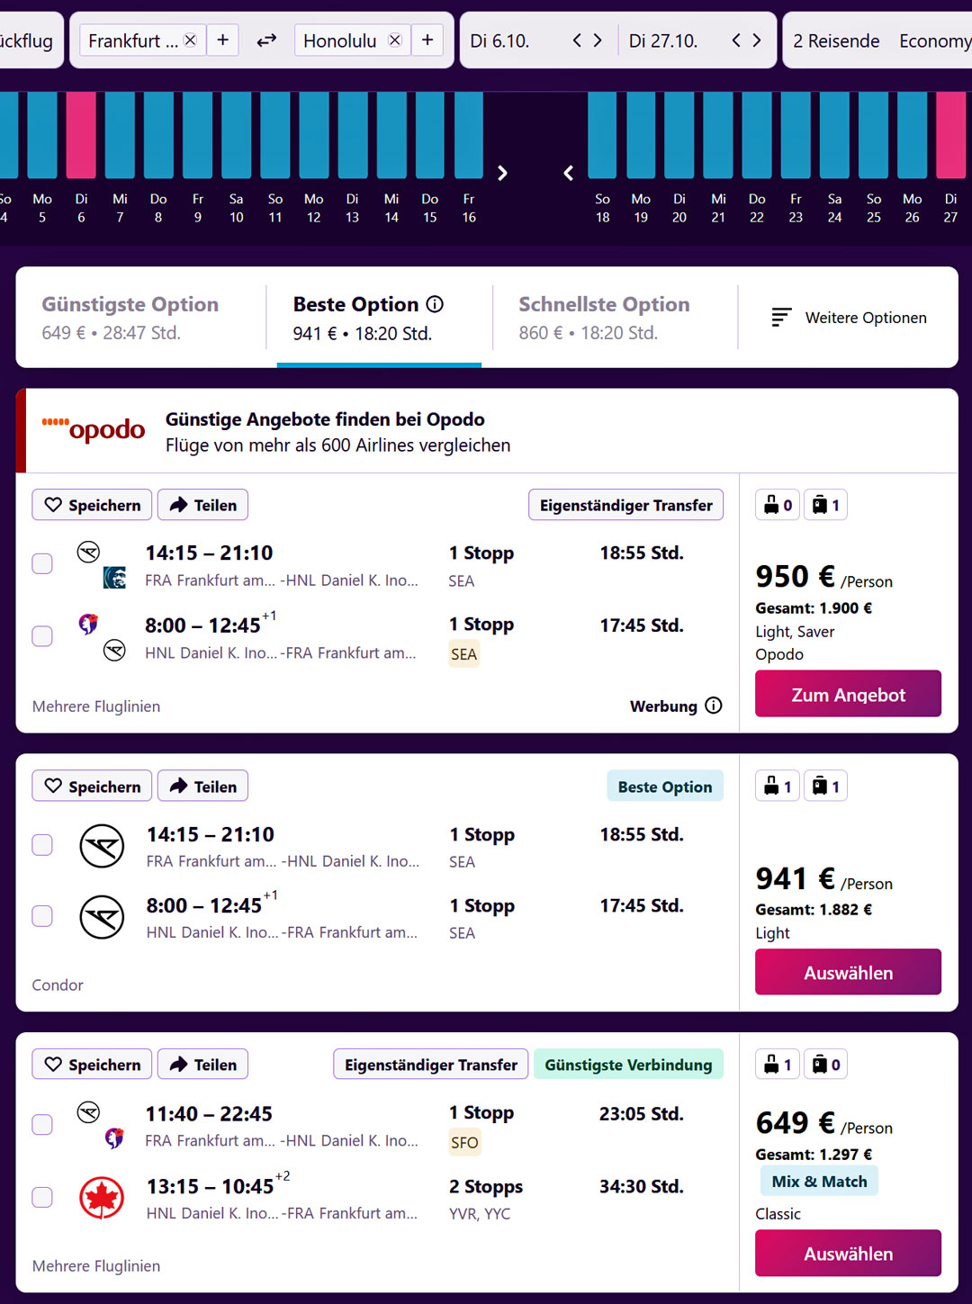This screenshot has height=1304, width=972.
Task: Go to next day for departure date Di 6.10.
Action: pyautogui.click(x=598, y=40)
